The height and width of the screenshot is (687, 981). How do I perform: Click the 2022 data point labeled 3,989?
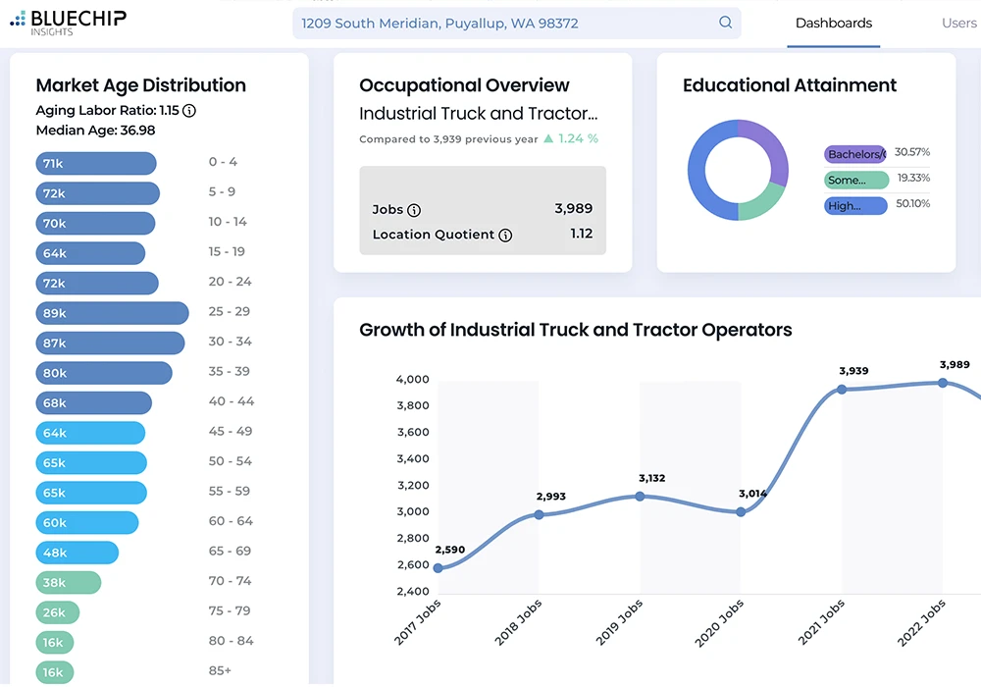pos(943,383)
